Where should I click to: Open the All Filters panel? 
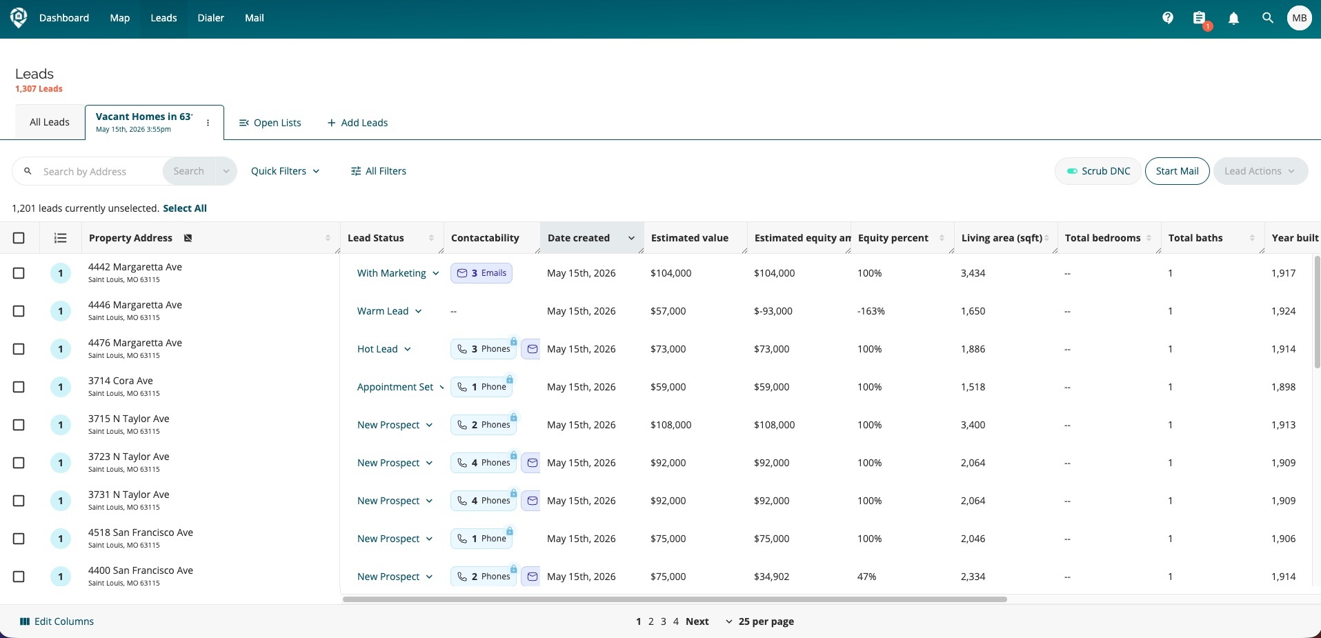pos(378,171)
